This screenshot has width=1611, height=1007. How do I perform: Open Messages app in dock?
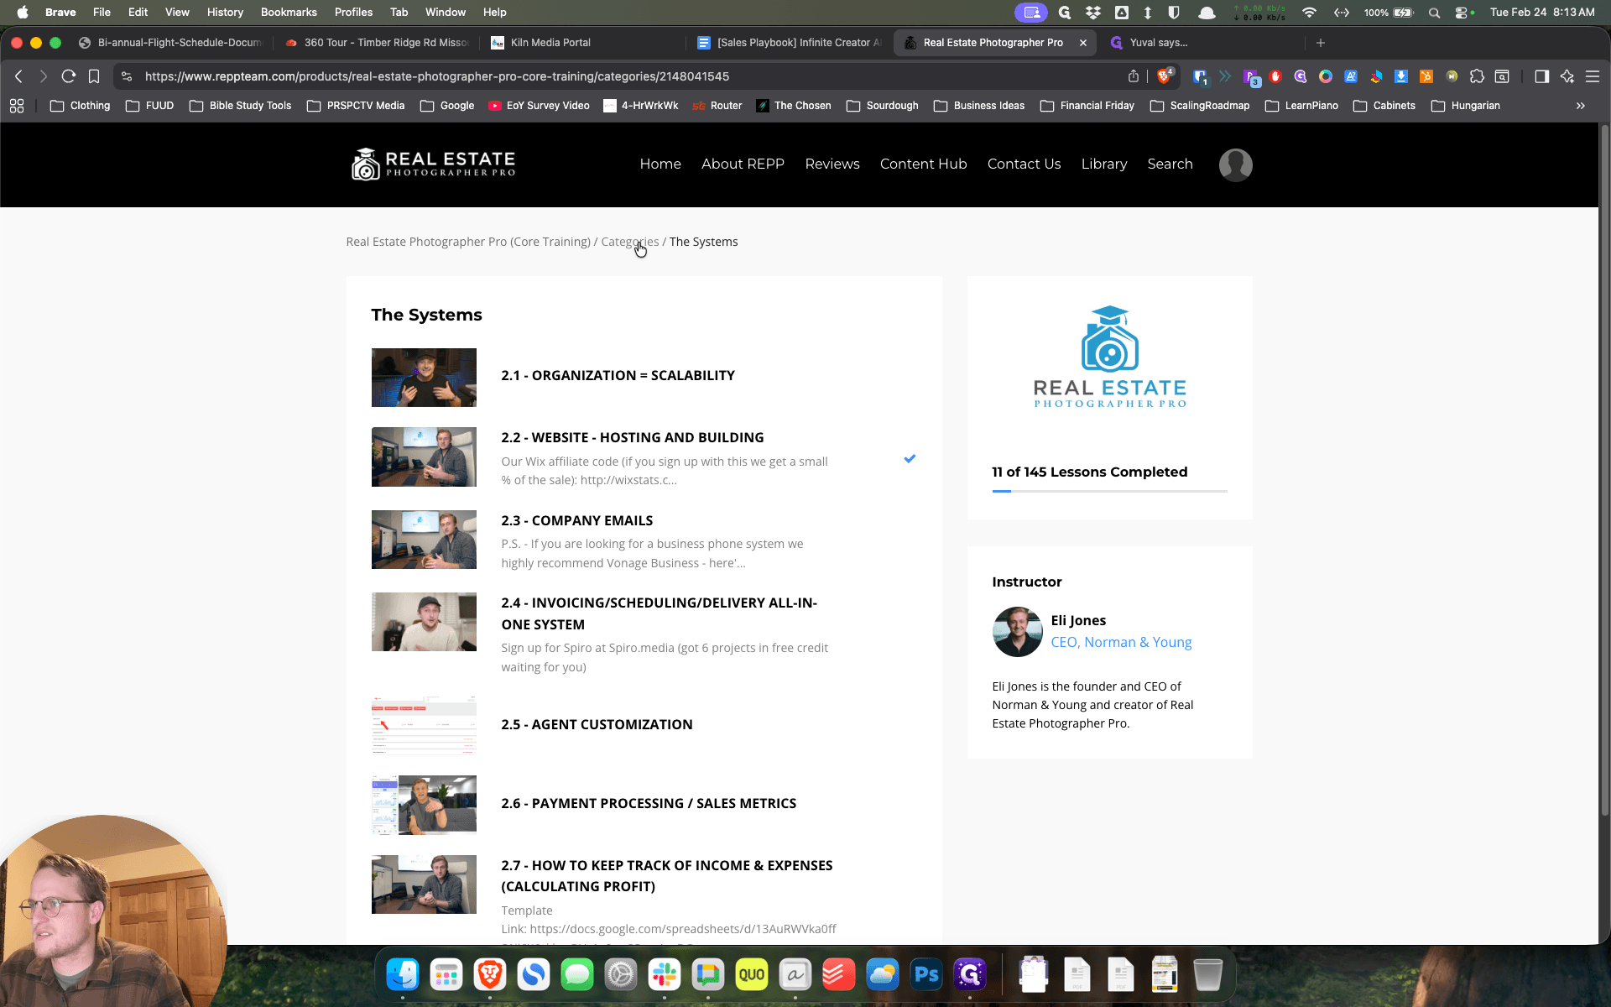point(577,974)
